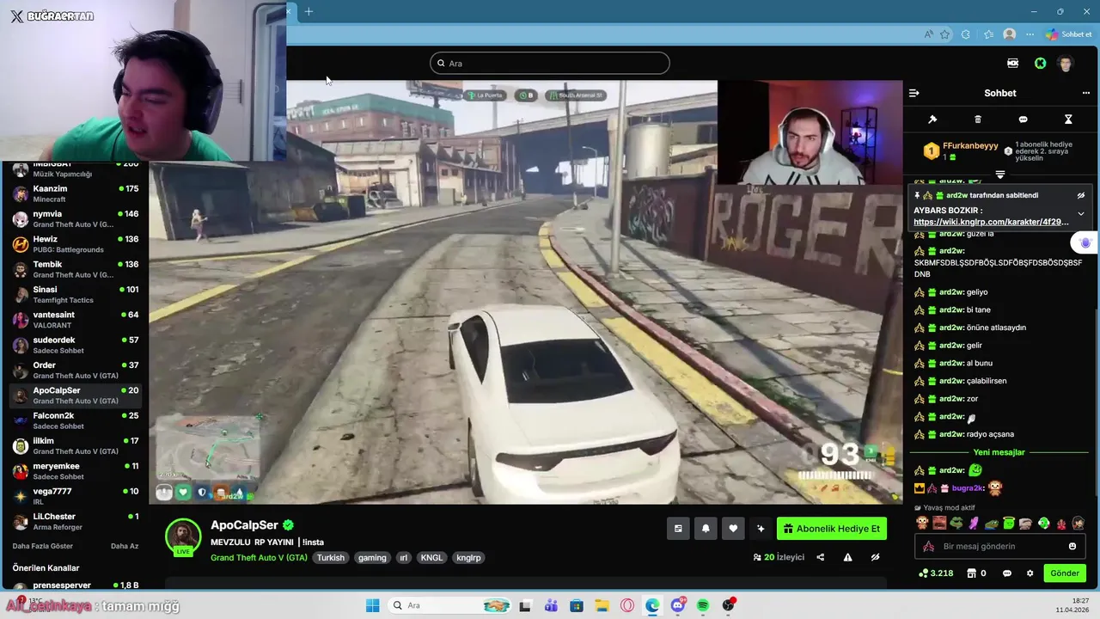Open the sparkle icon beside gift button
Viewport: 1100px width, 619px height.
click(x=761, y=529)
